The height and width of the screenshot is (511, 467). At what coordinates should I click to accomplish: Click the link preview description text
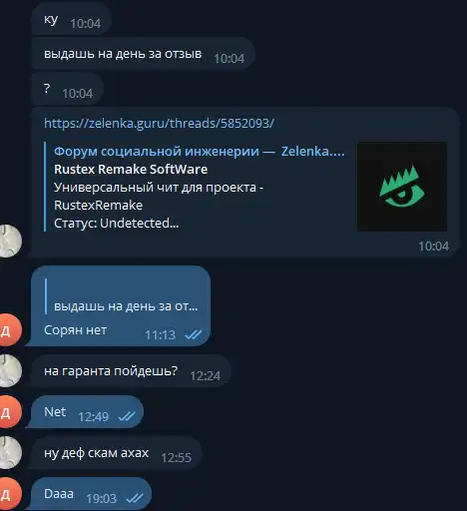pyautogui.click(x=159, y=206)
